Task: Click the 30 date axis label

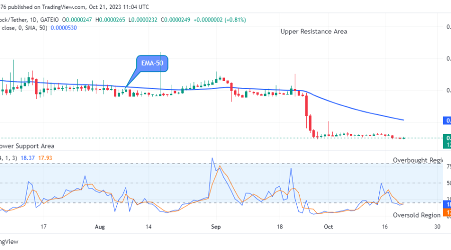Action: [437, 227]
